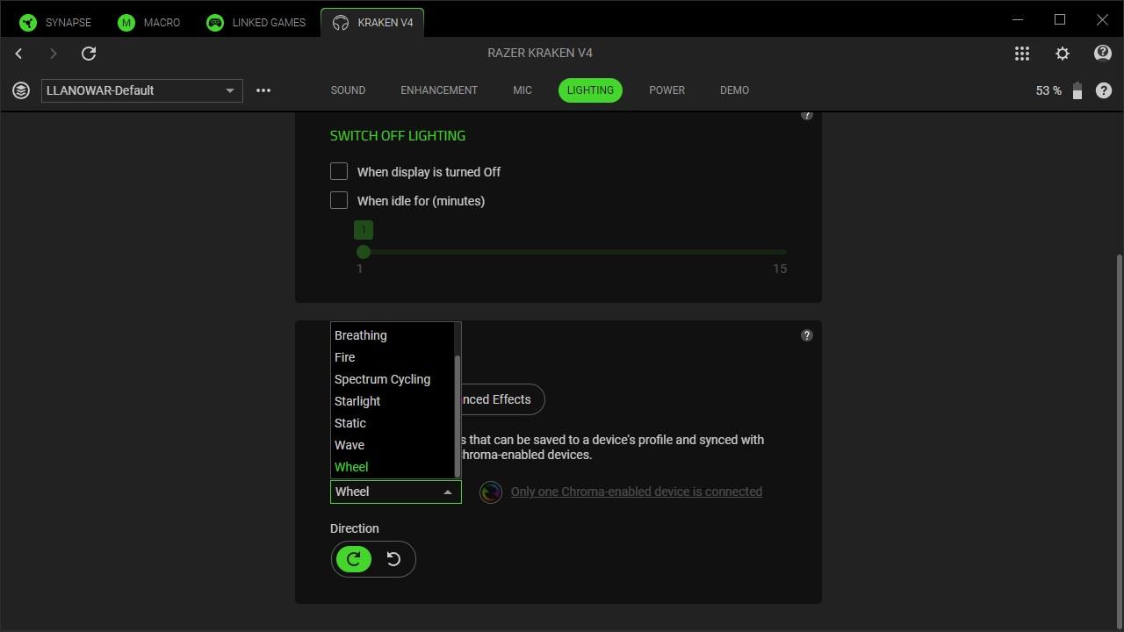The width and height of the screenshot is (1124, 632).
Task: Open Only one Chroma-enabled device link
Action: click(x=637, y=492)
